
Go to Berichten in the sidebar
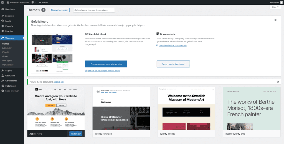click(12, 16)
